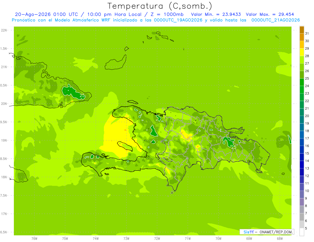The height and width of the screenshot is (242, 314).
Task: Click the colorbar value label '9'
Action: [x=306, y=198]
